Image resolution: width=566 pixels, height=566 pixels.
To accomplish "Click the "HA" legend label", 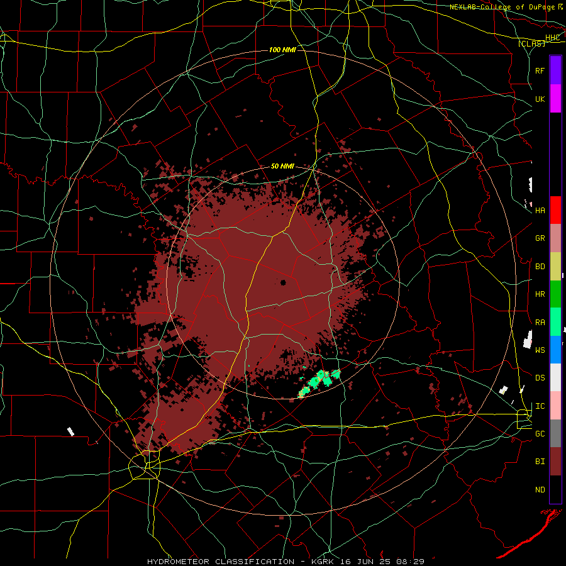I will pos(540,211).
